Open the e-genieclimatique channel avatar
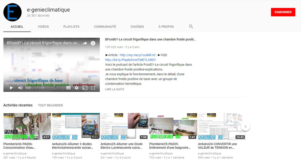 12,12
